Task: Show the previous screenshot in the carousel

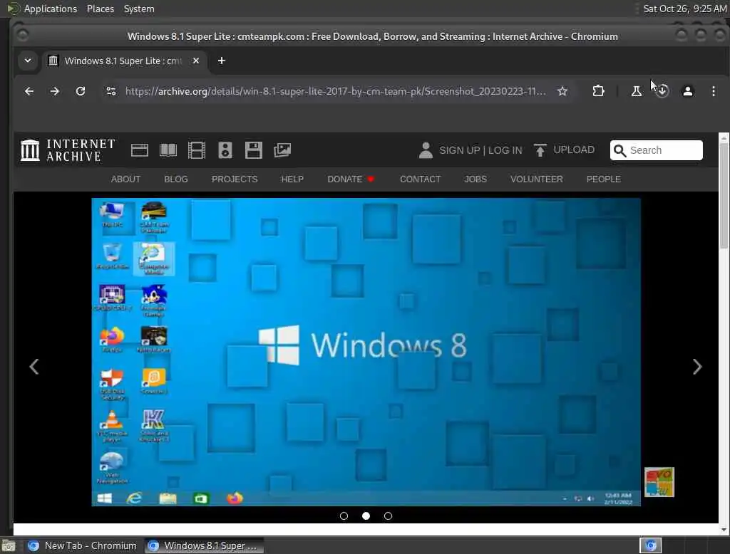Action: tap(34, 367)
